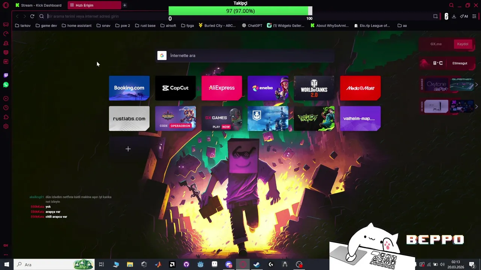Click the snapshot capture icon
Viewport: 481px width, 270px height.
436,16
